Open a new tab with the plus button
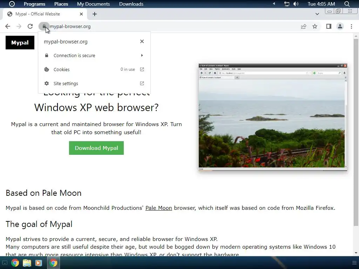359x269 pixels. pyautogui.click(x=95, y=14)
